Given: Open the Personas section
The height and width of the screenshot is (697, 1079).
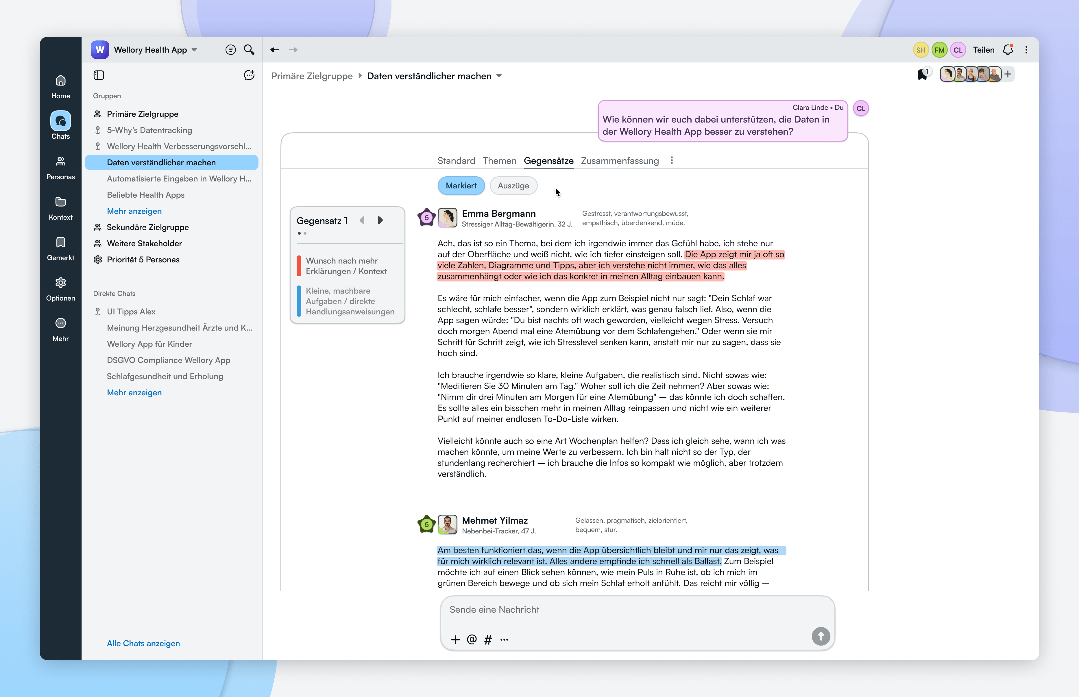Looking at the screenshot, I should coord(60,168).
